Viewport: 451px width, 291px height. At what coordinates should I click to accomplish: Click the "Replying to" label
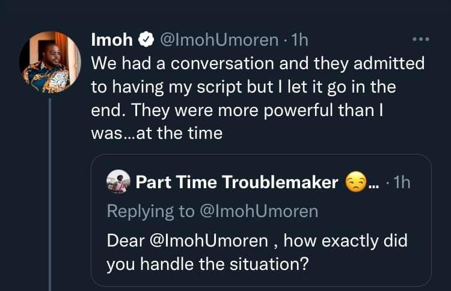pos(150,211)
